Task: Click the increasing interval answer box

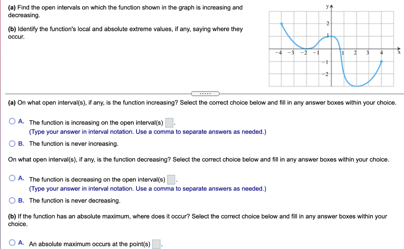Action: pyautogui.click(x=169, y=122)
